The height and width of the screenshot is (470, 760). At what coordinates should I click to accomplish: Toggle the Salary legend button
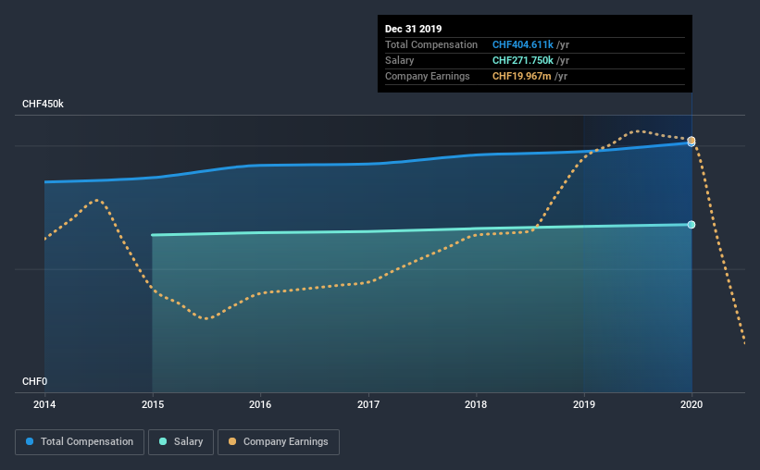tap(181, 442)
